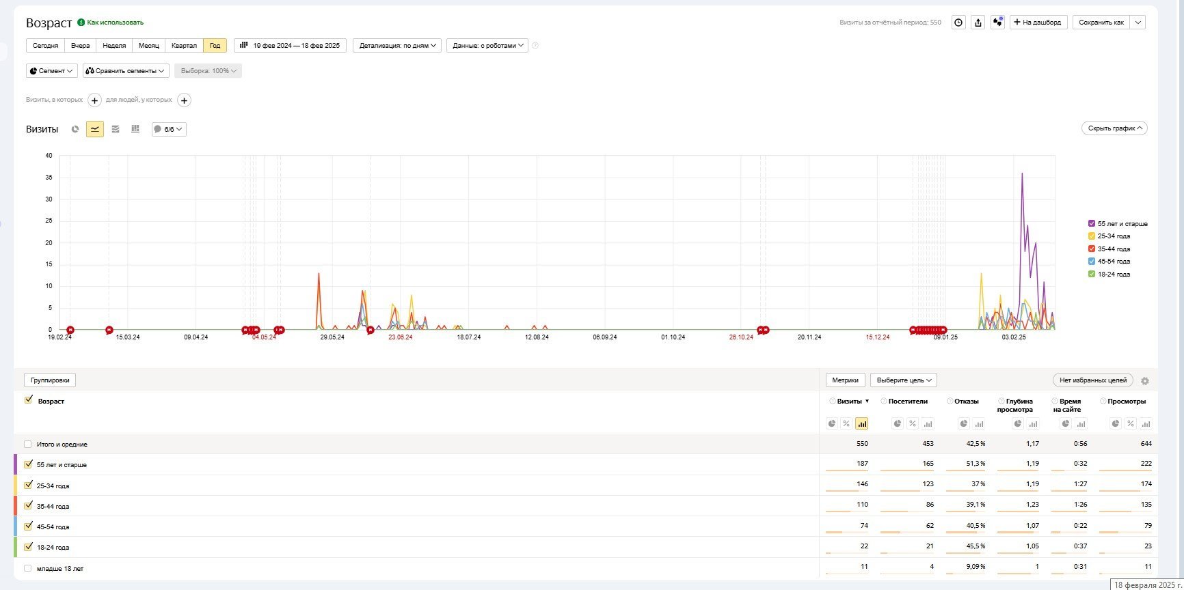Click the export/share report icon

click(978, 23)
